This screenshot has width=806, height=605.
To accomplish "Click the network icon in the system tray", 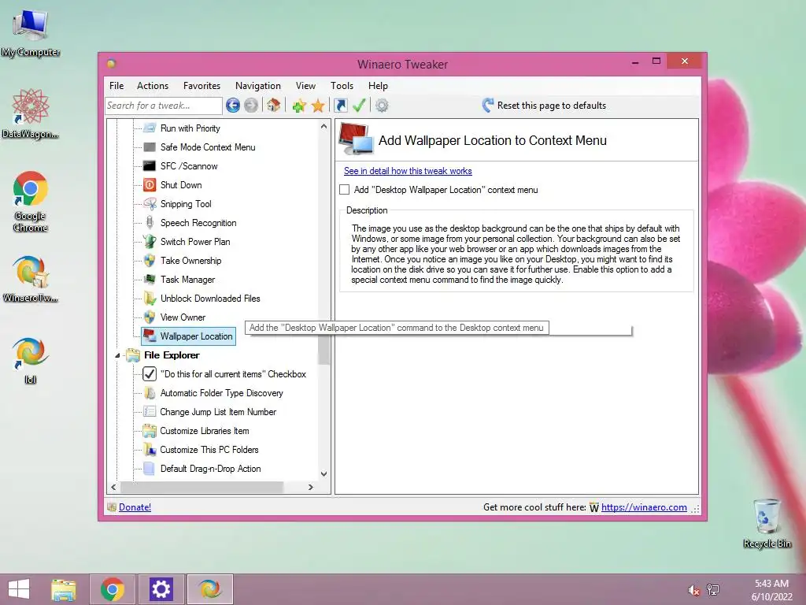I will click(x=713, y=590).
